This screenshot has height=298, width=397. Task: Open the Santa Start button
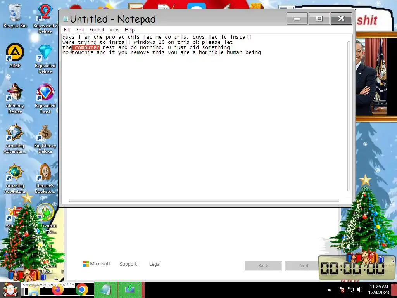[x=10, y=289]
